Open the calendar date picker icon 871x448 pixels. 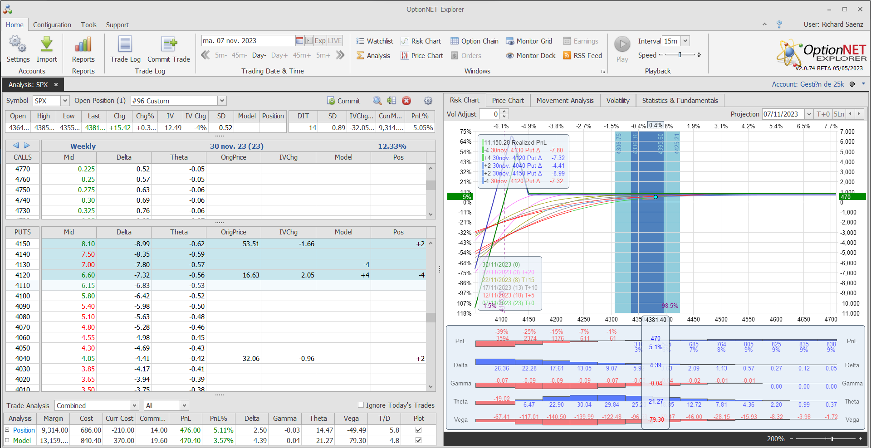pyautogui.click(x=299, y=41)
